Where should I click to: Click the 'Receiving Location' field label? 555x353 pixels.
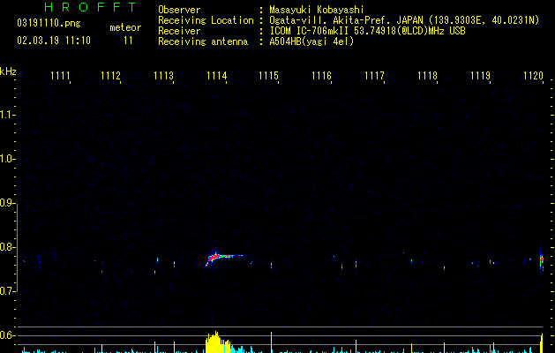click(x=206, y=20)
